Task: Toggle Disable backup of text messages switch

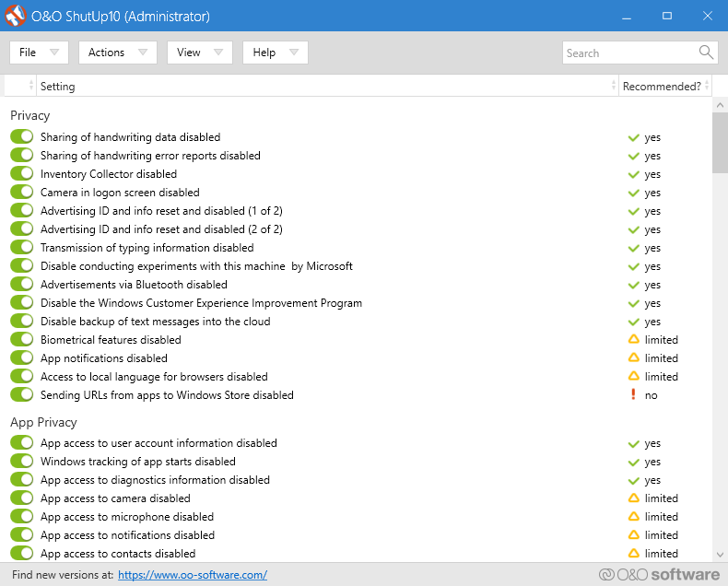Action: pyautogui.click(x=21, y=321)
